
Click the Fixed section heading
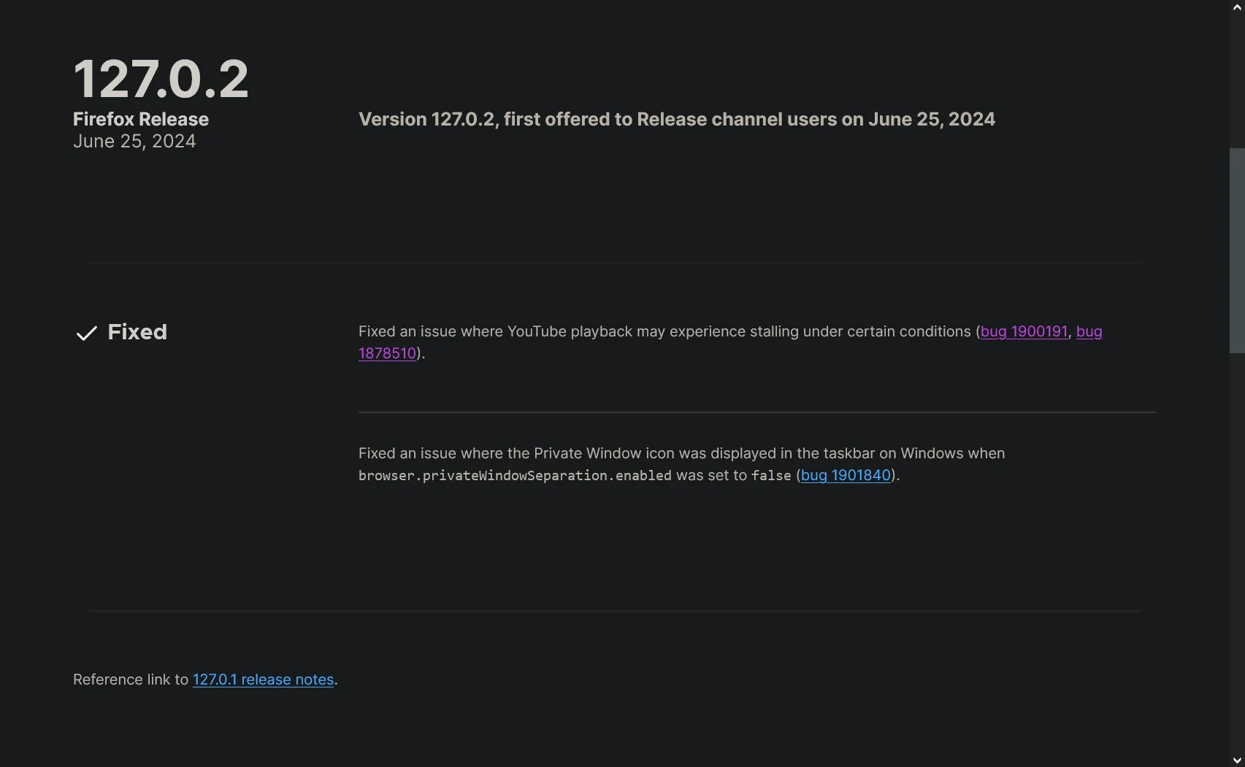pyautogui.click(x=137, y=332)
